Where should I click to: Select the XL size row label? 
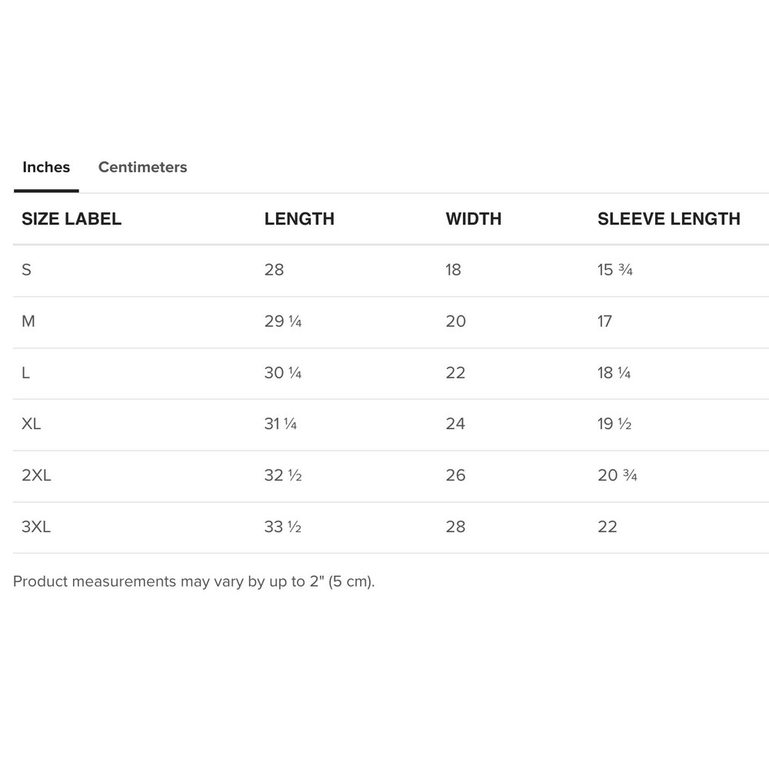(x=32, y=424)
